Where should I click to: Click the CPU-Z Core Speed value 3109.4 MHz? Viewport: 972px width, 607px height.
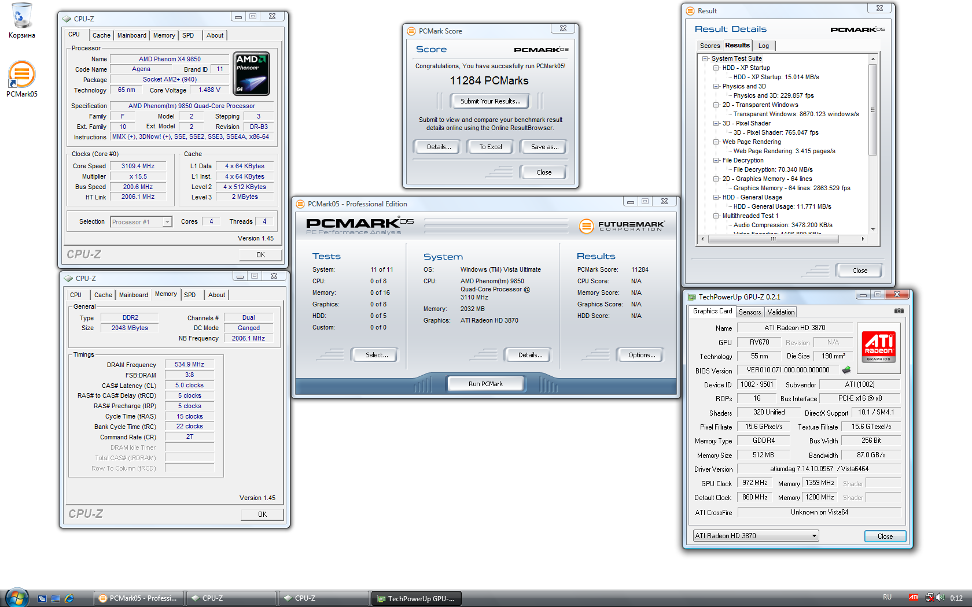138,166
